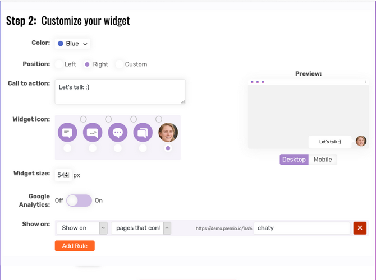Viewport: 376px width, 280px height.
Task: Open the Blue color dropdown
Action: [73, 44]
